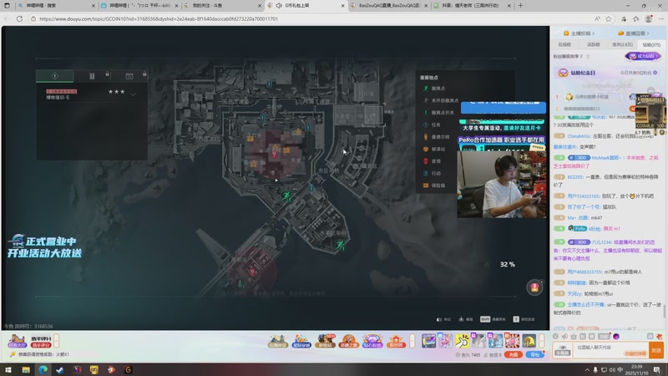Add this page to favorites star
Screen dimensions: 668x376
[x=609, y=18]
